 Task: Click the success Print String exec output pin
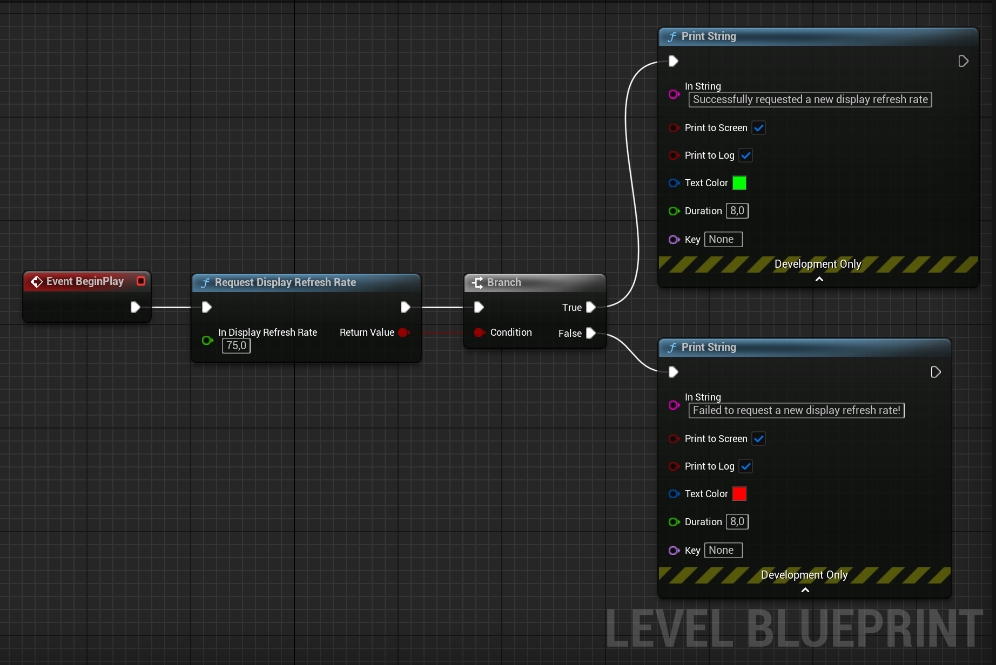tap(963, 61)
